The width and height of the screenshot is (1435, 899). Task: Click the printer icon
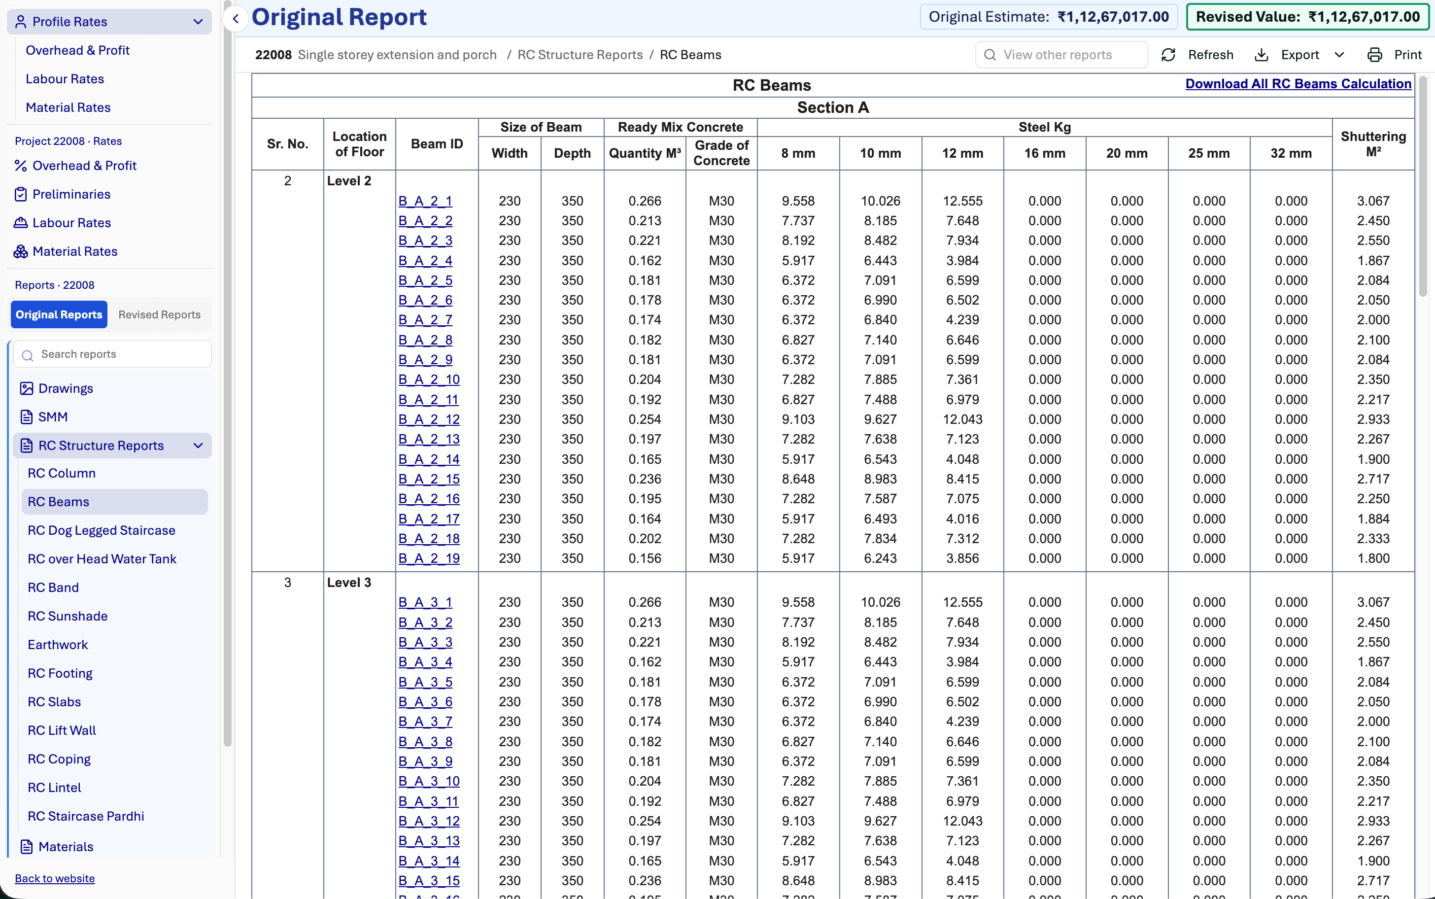tap(1374, 55)
